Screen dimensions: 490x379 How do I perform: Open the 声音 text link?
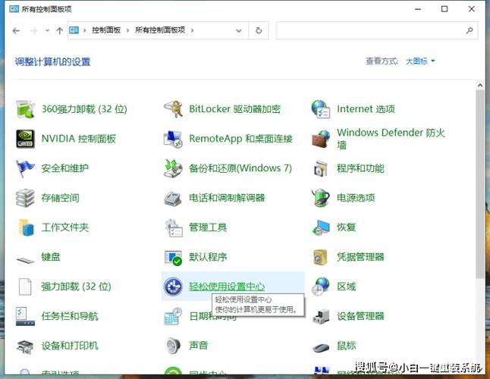199,346
